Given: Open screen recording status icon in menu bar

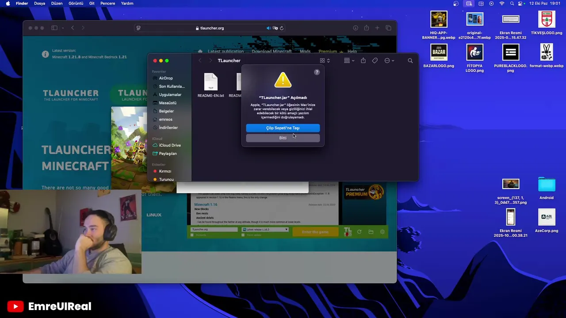Looking at the screenshot, I should coord(469,3).
